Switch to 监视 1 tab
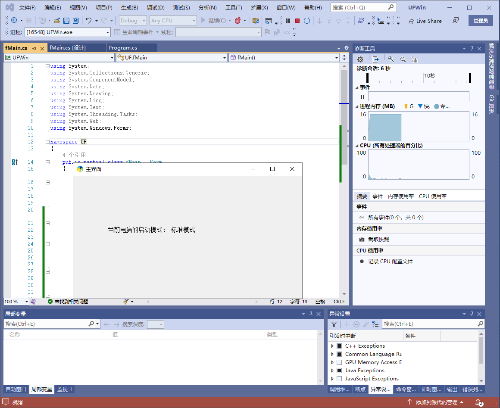The height and width of the screenshot is (408, 500). click(65, 389)
